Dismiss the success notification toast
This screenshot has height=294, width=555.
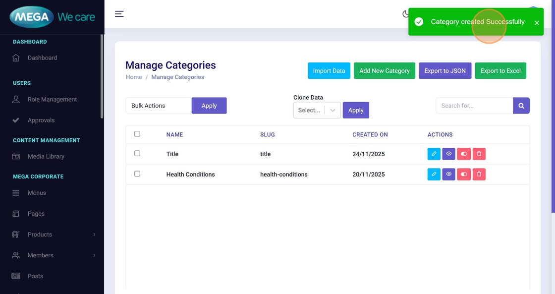537,23
